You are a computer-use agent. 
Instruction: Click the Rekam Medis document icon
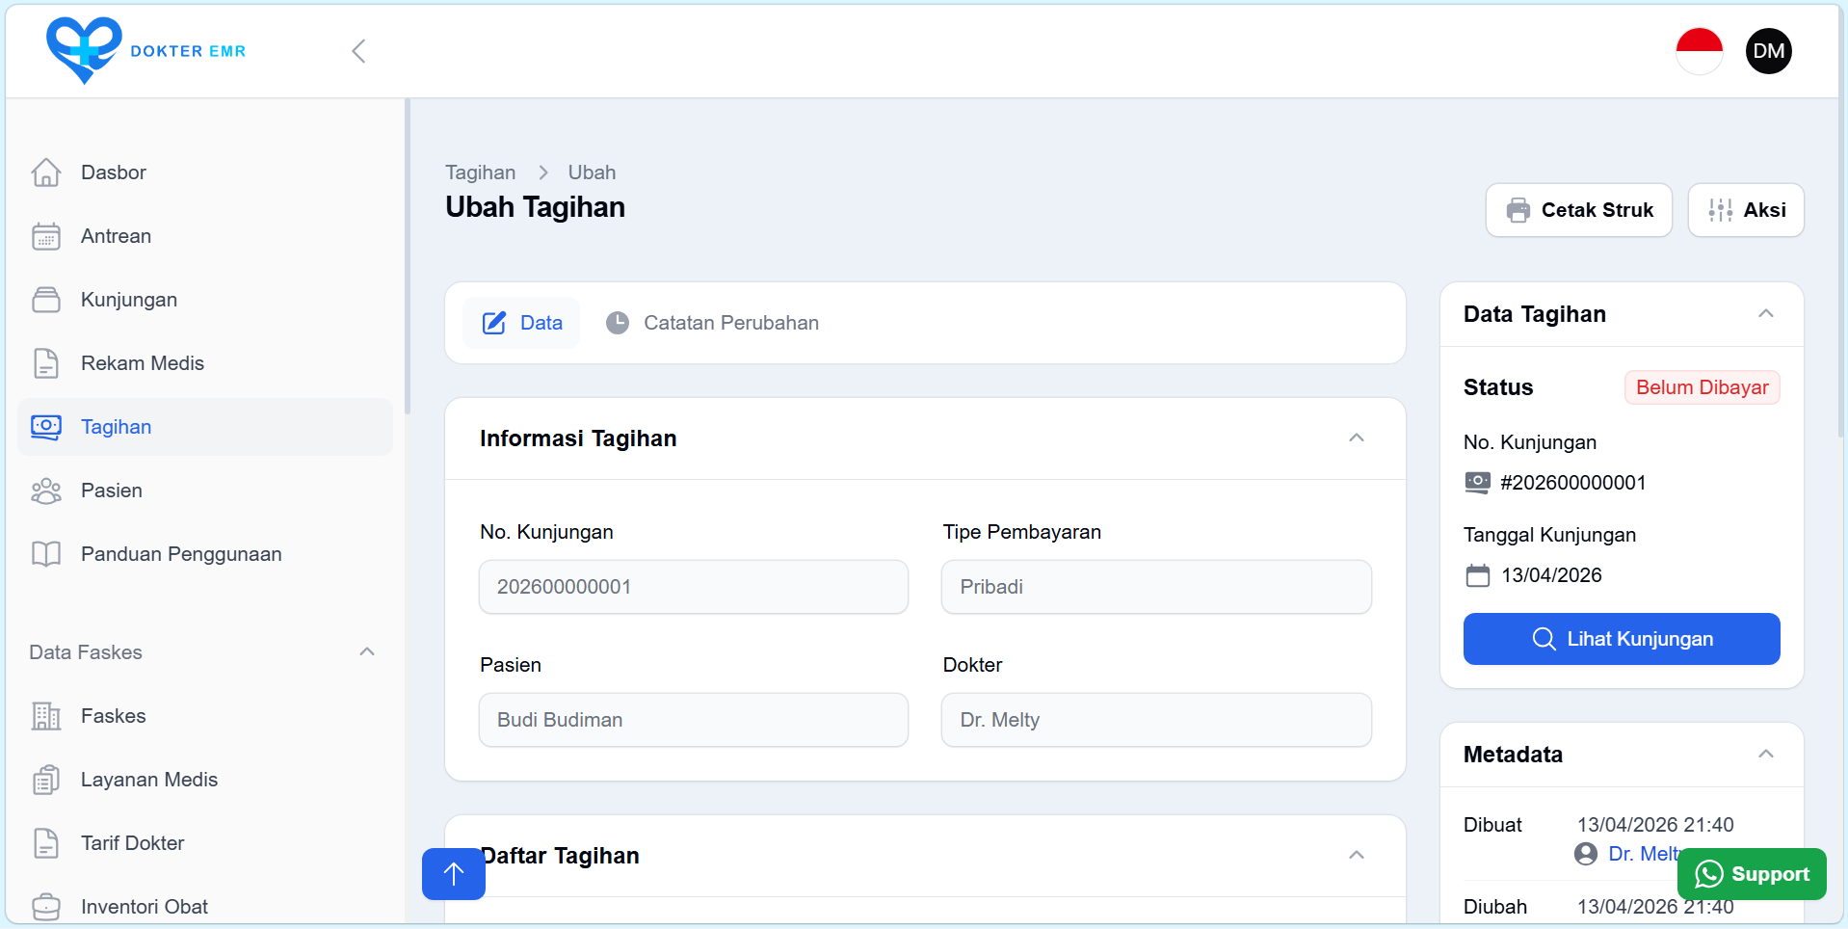46,363
